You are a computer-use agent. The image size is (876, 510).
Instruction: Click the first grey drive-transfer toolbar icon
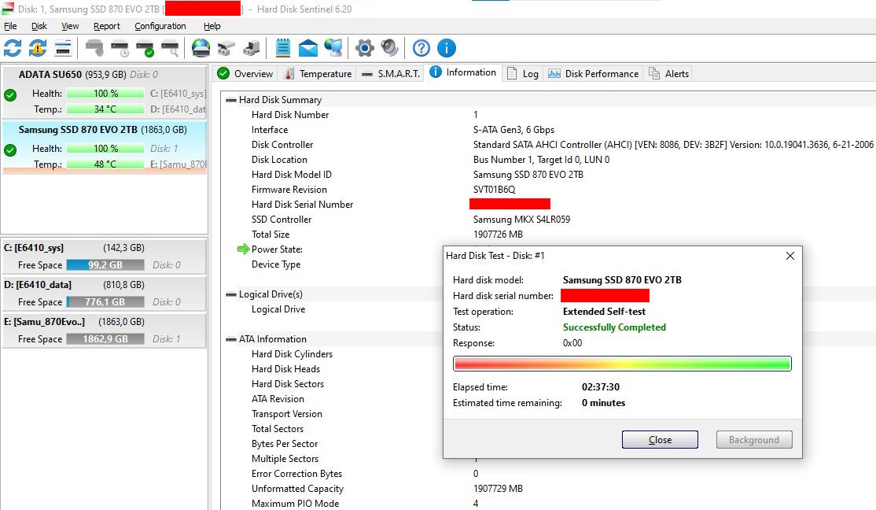(x=226, y=48)
